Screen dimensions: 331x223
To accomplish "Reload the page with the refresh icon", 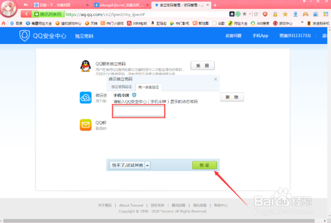I will (256, 14).
